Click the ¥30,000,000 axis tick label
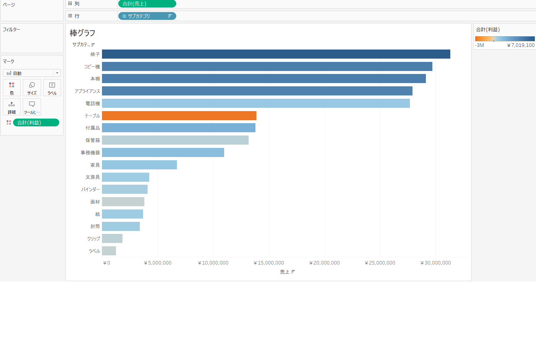 436,263
